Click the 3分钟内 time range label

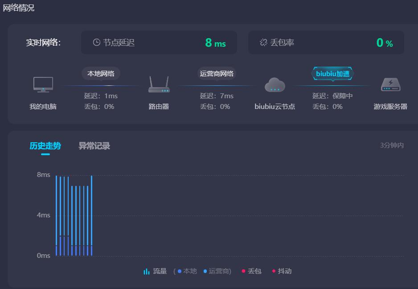click(x=392, y=145)
